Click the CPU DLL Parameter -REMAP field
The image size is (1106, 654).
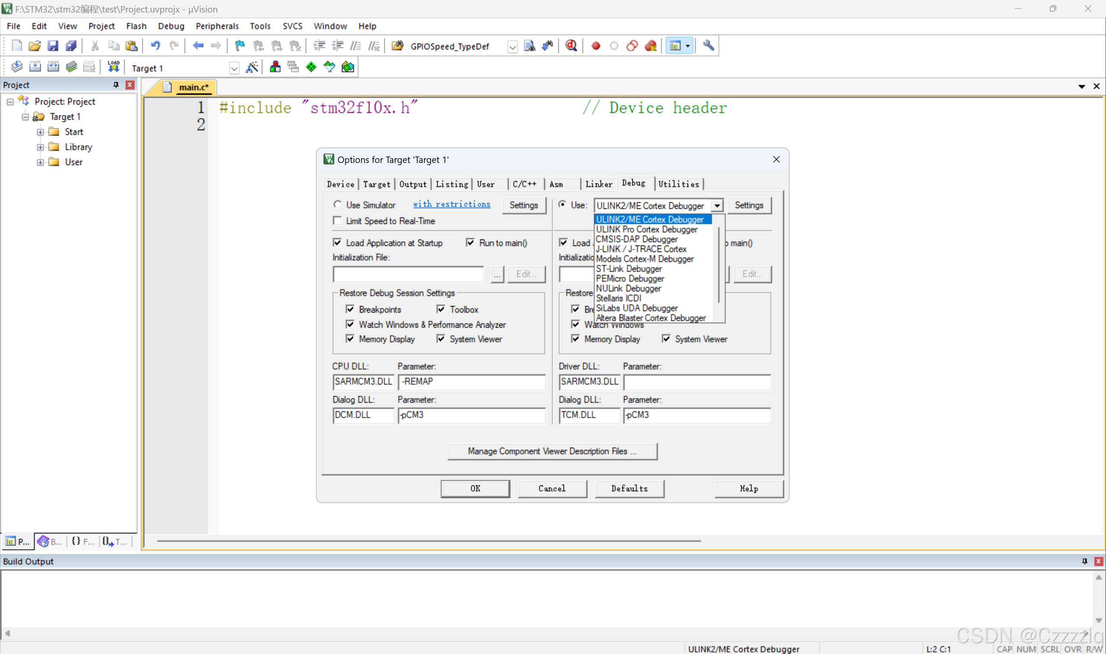(x=471, y=382)
